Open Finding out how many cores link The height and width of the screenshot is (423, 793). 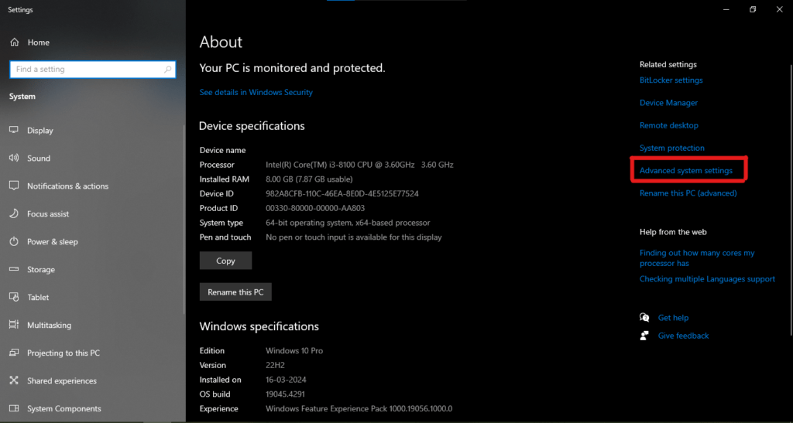pyautogui.click(x=697, y=258)
